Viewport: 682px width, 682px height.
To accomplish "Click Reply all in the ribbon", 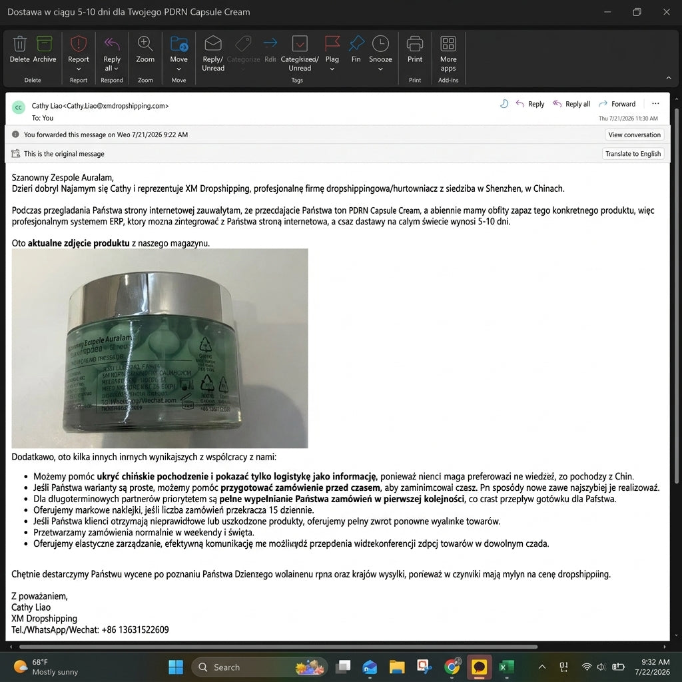I will tap(112, 53).
